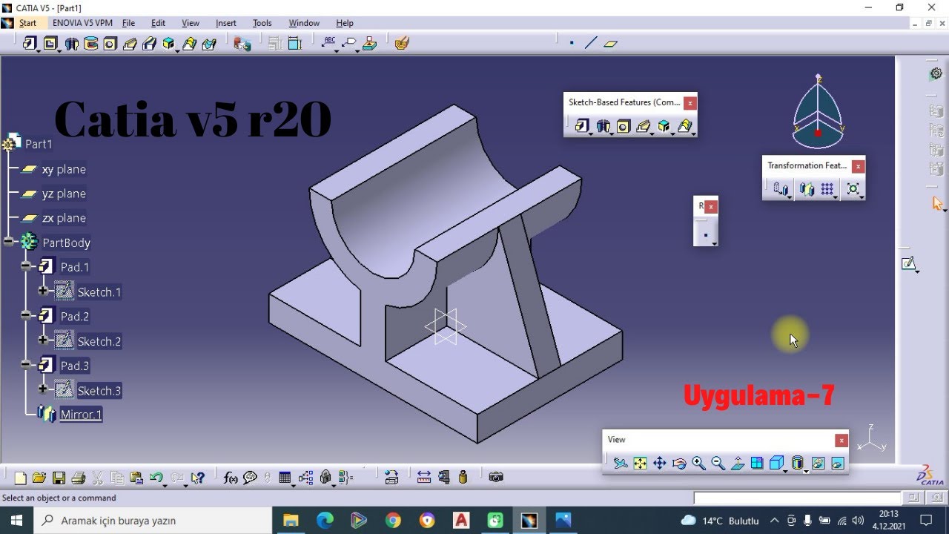Open the ENOVIA V5 VPM menu

point(82,23)
